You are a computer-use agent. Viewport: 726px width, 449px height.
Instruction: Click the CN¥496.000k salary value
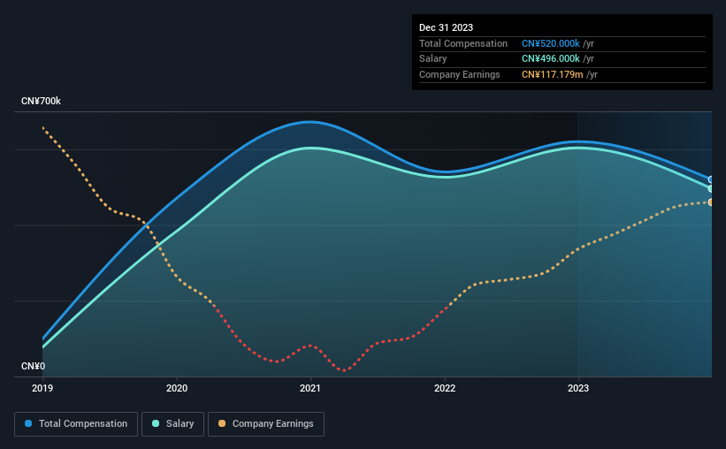click(x=551, y=59)
